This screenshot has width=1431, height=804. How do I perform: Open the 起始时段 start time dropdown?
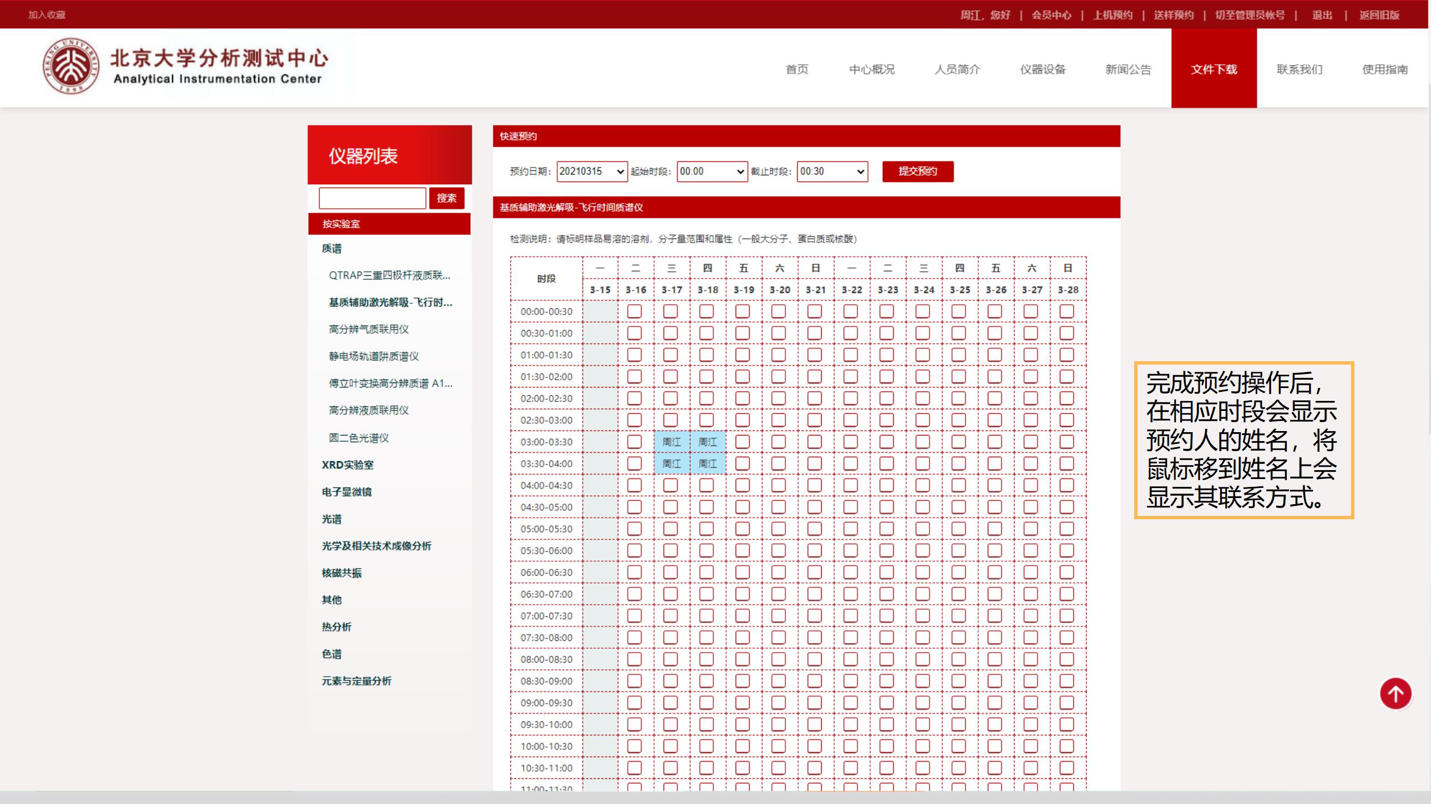pos(712,171)
